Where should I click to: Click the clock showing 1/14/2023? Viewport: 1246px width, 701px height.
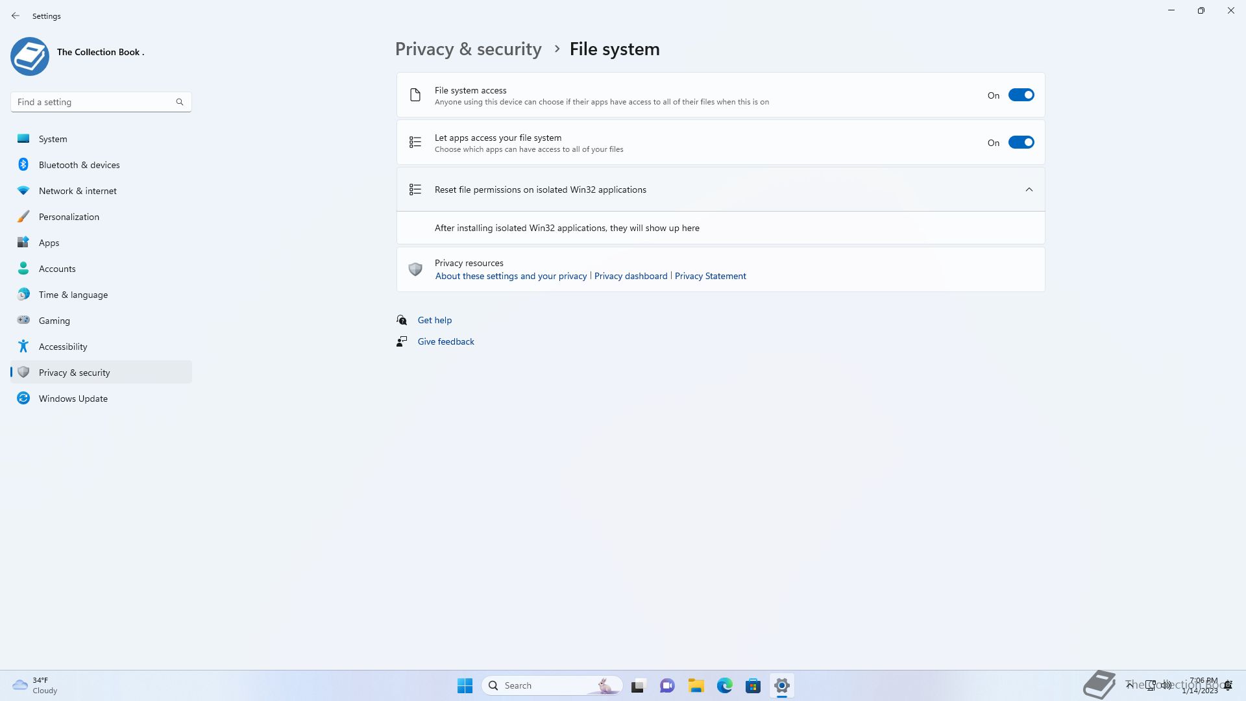(1200, 685)
